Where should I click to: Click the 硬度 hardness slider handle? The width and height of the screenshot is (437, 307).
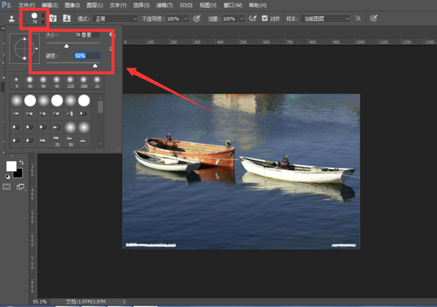(95, 65)
